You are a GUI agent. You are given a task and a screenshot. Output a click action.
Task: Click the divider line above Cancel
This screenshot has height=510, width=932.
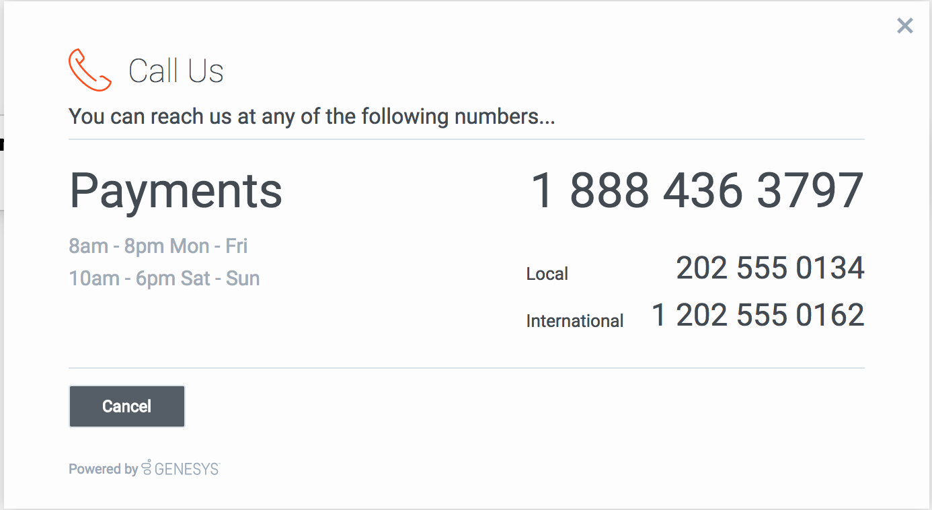[x=466, y=368]
